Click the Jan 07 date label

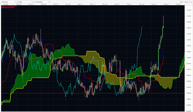[129, 4]
